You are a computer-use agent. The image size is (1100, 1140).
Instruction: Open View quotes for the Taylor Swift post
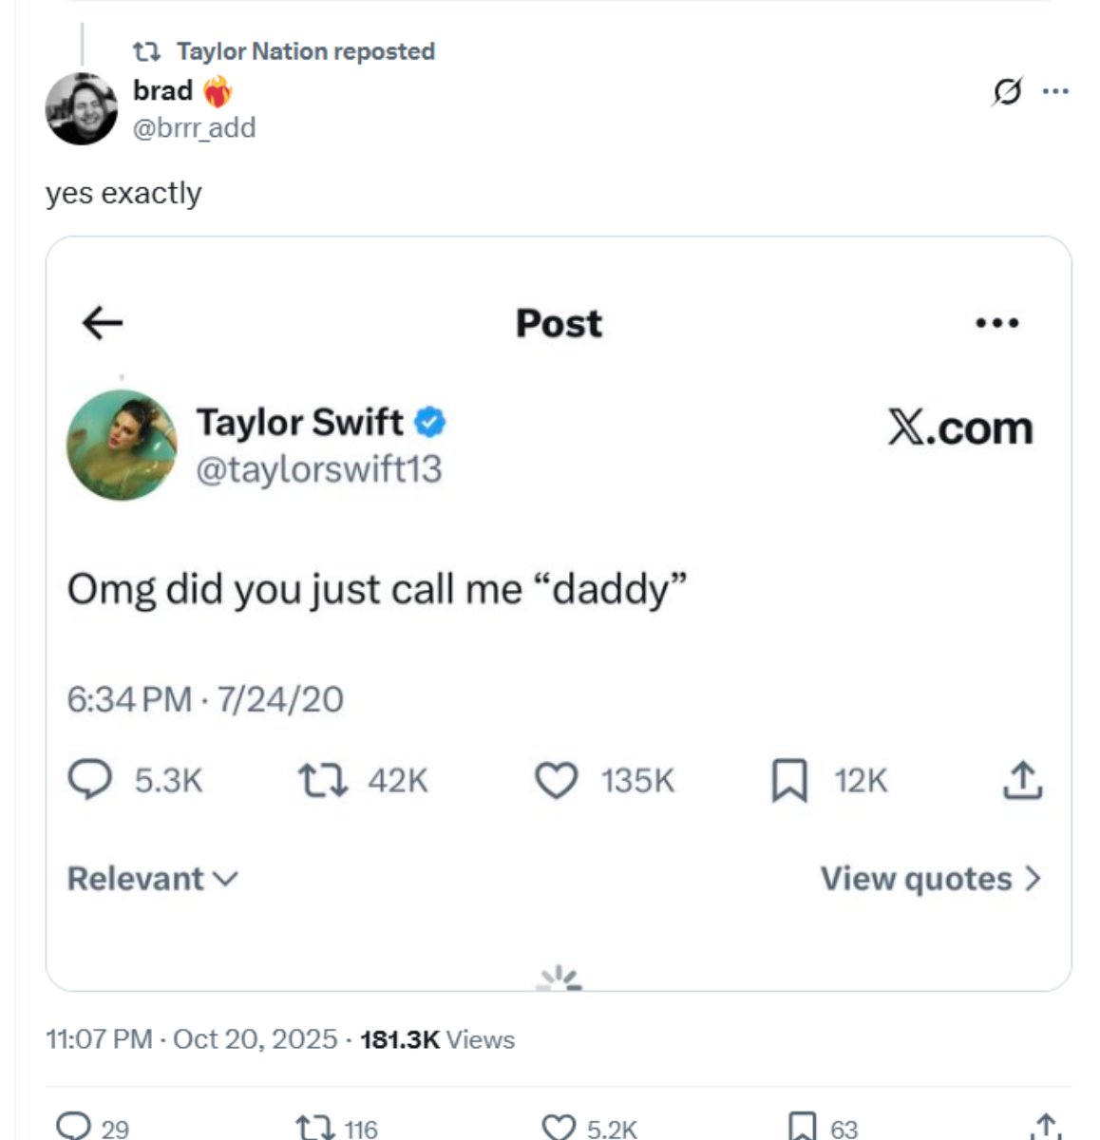[928, 879]
